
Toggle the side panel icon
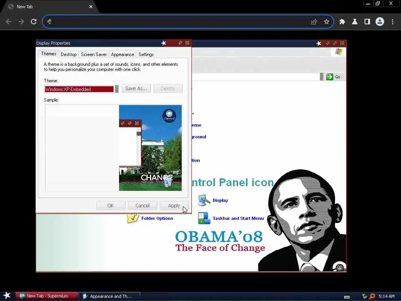click(x=367, y=22)
